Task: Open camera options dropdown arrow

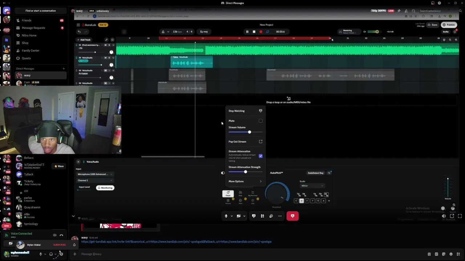Action: 244,216
